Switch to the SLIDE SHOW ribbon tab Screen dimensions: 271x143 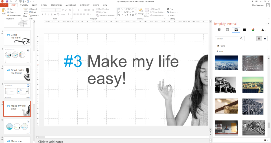pos(84,5)
